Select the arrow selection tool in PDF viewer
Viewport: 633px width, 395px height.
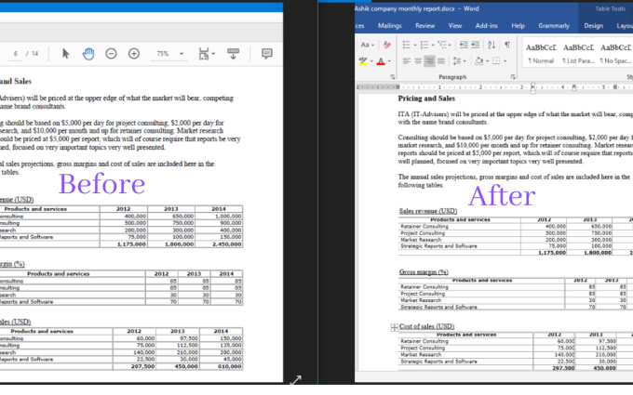click(65, 53)
